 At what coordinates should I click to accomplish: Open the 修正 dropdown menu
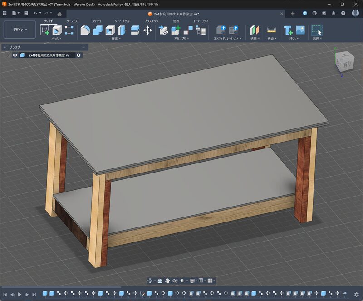pos(116,39)
